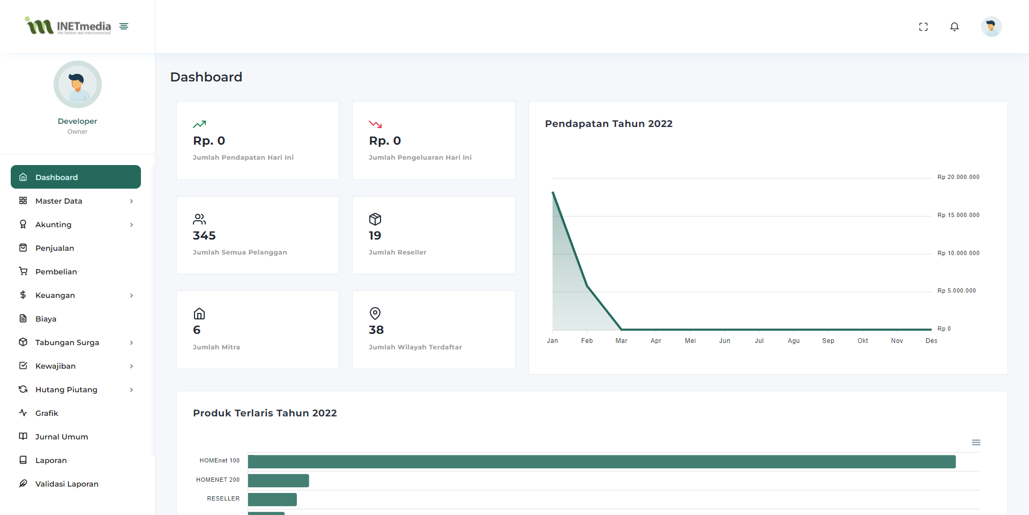Toggle the sidebar hamburger menu icon
The height and width of the screenshot is (515, 1029).
coord(124,26)
